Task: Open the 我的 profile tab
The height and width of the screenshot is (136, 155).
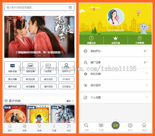Action: pyautogui.click(x=145, y=127)
